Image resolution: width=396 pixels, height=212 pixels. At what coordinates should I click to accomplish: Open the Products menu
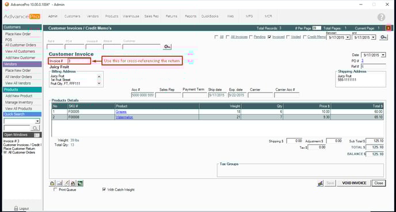(x=112, y=16)
